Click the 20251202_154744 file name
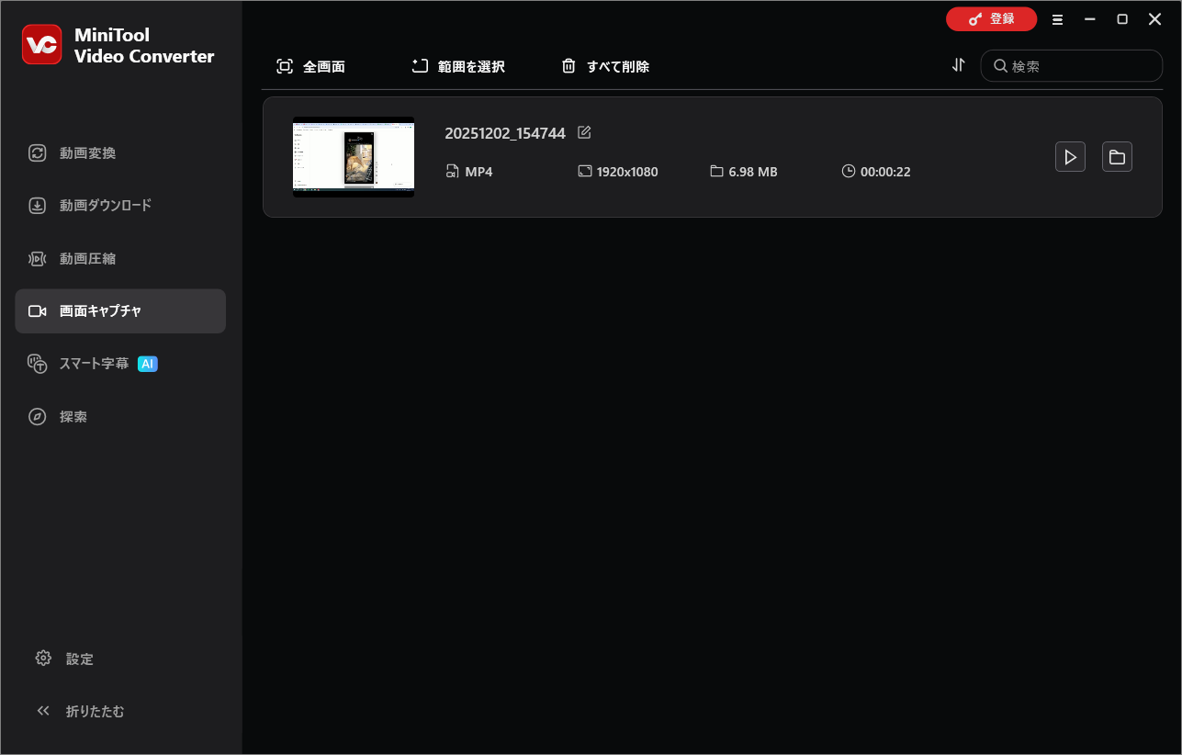This screenshot has width=1182, height=755. tap(505, 132)
